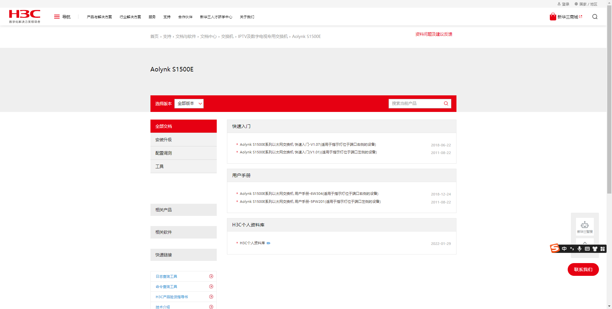The image size is (612, 309).
Task: Go to 文档中心 breadcrumb
Action: pos(208,36)
